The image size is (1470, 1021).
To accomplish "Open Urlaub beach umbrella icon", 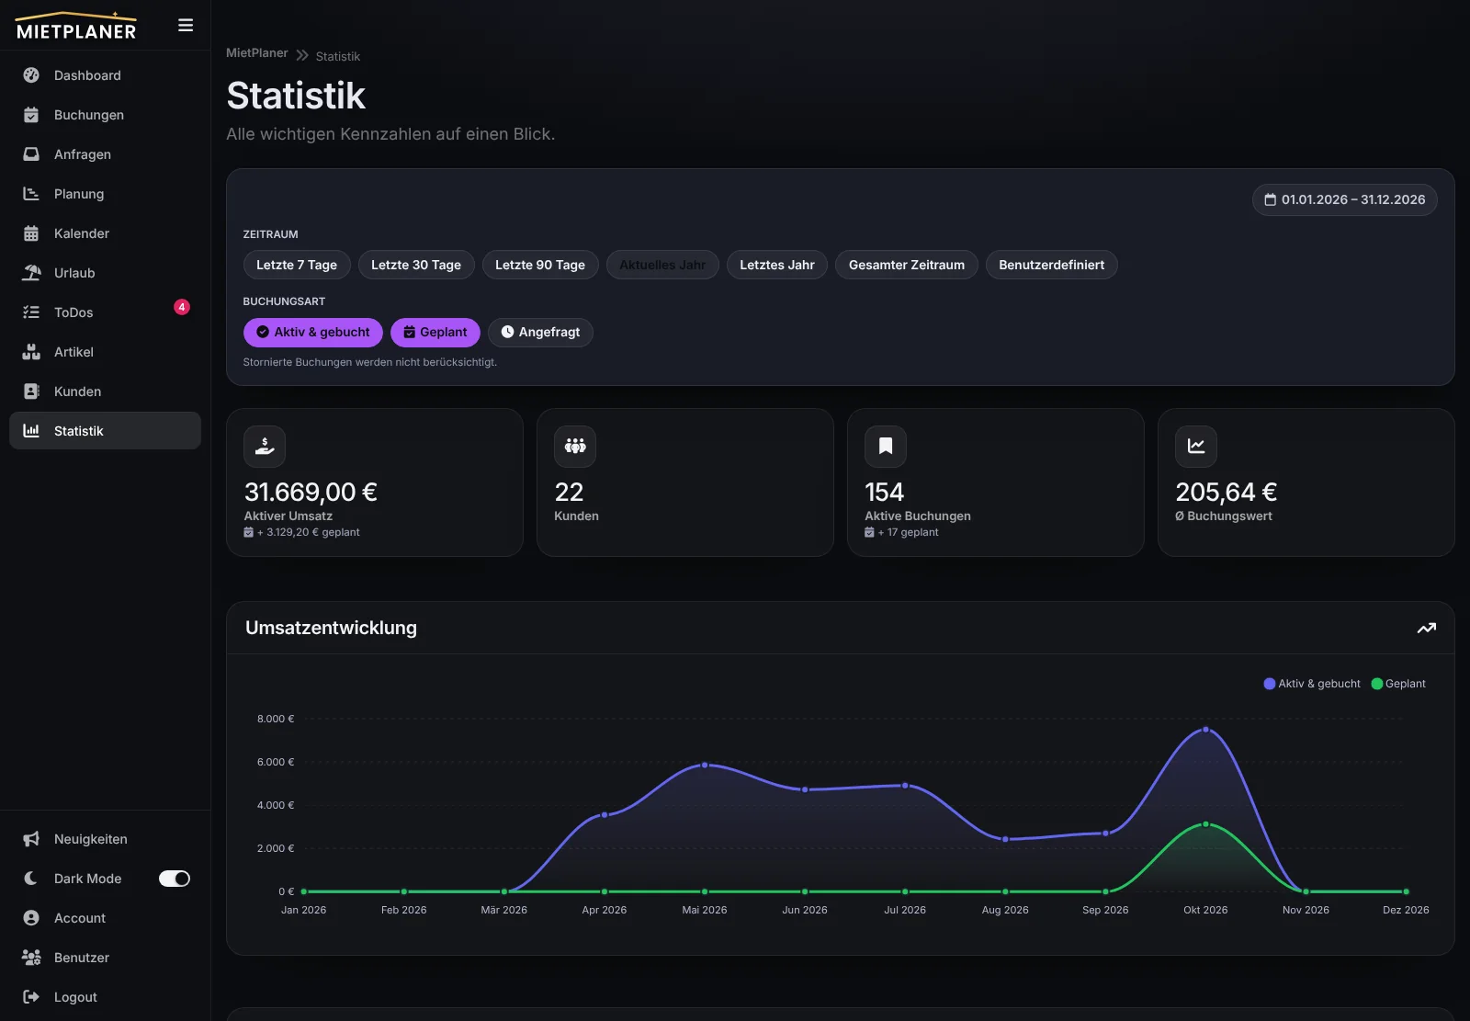I will pyautogui.click(x=31, y=273).
